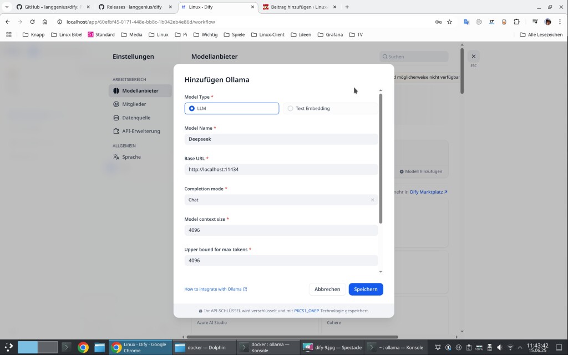Open the Mitglieder settings section

click(x=140, y=104)
